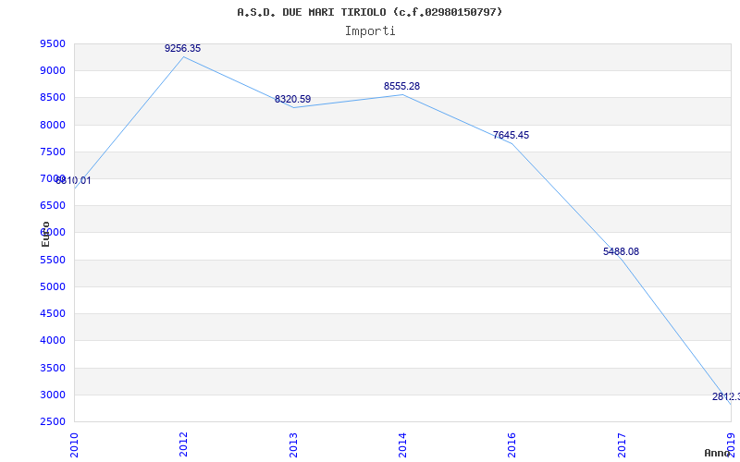The height and width of the screenshot is (462, 740).
Task: Select data label 8320.59
Action: [292, 100]
